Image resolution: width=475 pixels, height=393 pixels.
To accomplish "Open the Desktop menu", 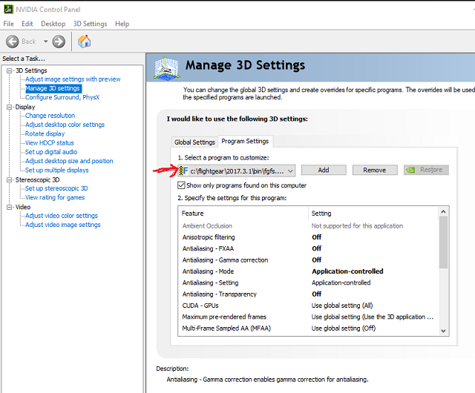I will [x=53, y=24].
